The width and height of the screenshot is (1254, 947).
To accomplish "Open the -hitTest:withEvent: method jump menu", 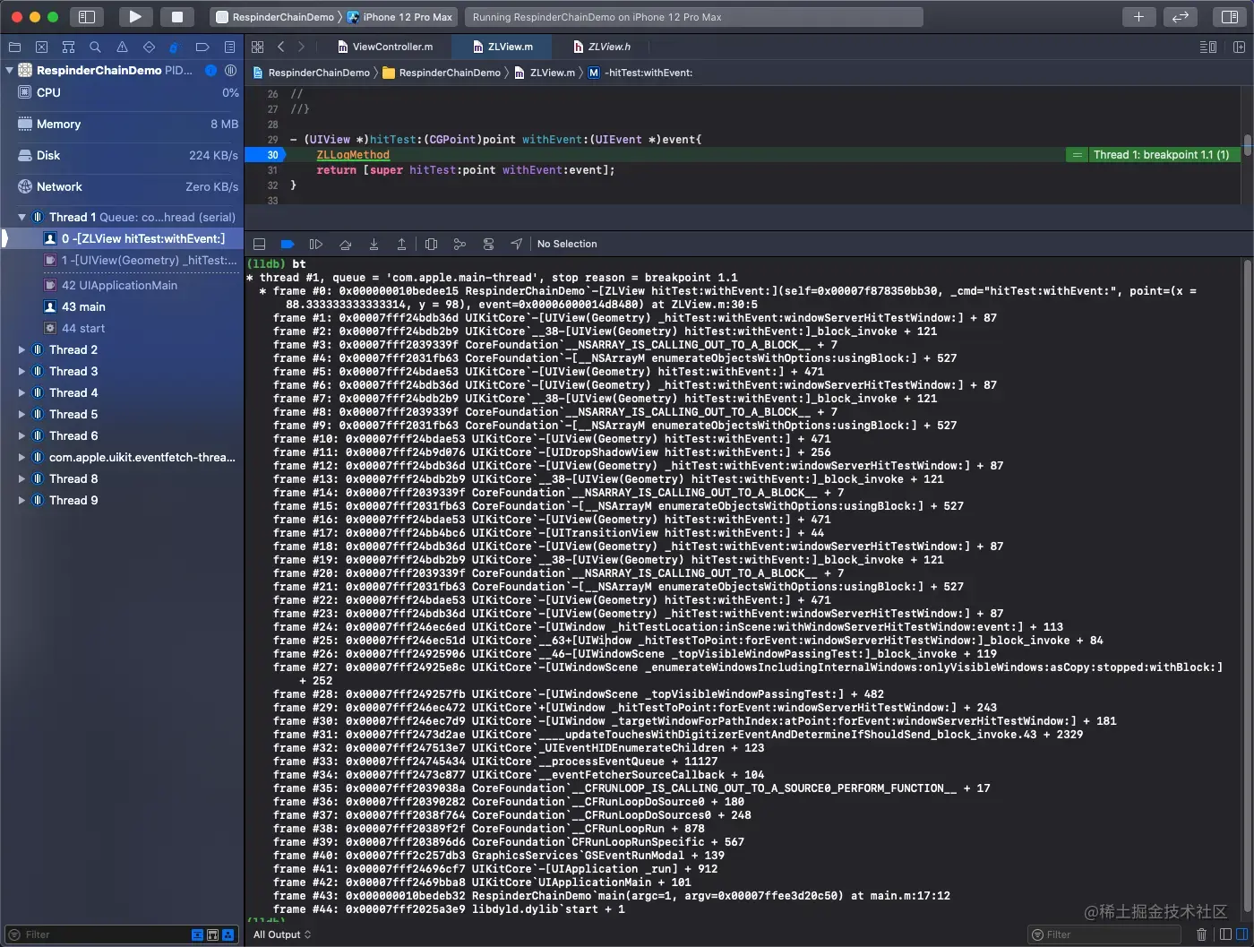I will [x=640, y=73].
